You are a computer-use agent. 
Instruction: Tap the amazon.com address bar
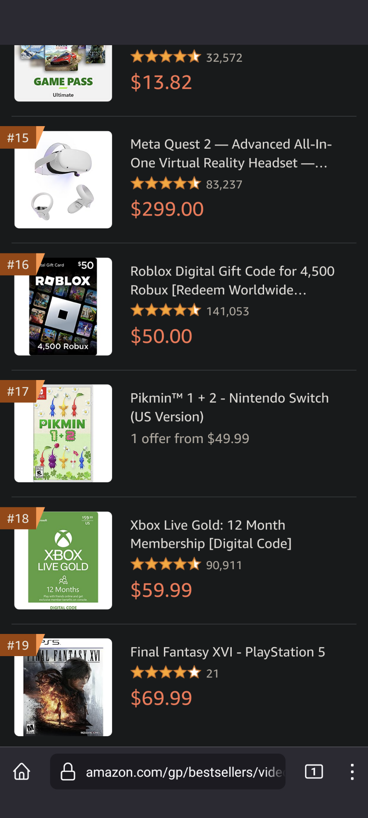click(x=183, y=772)
